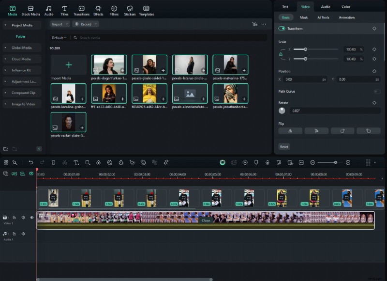Open the Default sorting dropdown

click(x=59, y=37)
